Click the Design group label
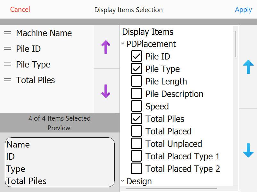Screen dimensions: 257x192 139,181
